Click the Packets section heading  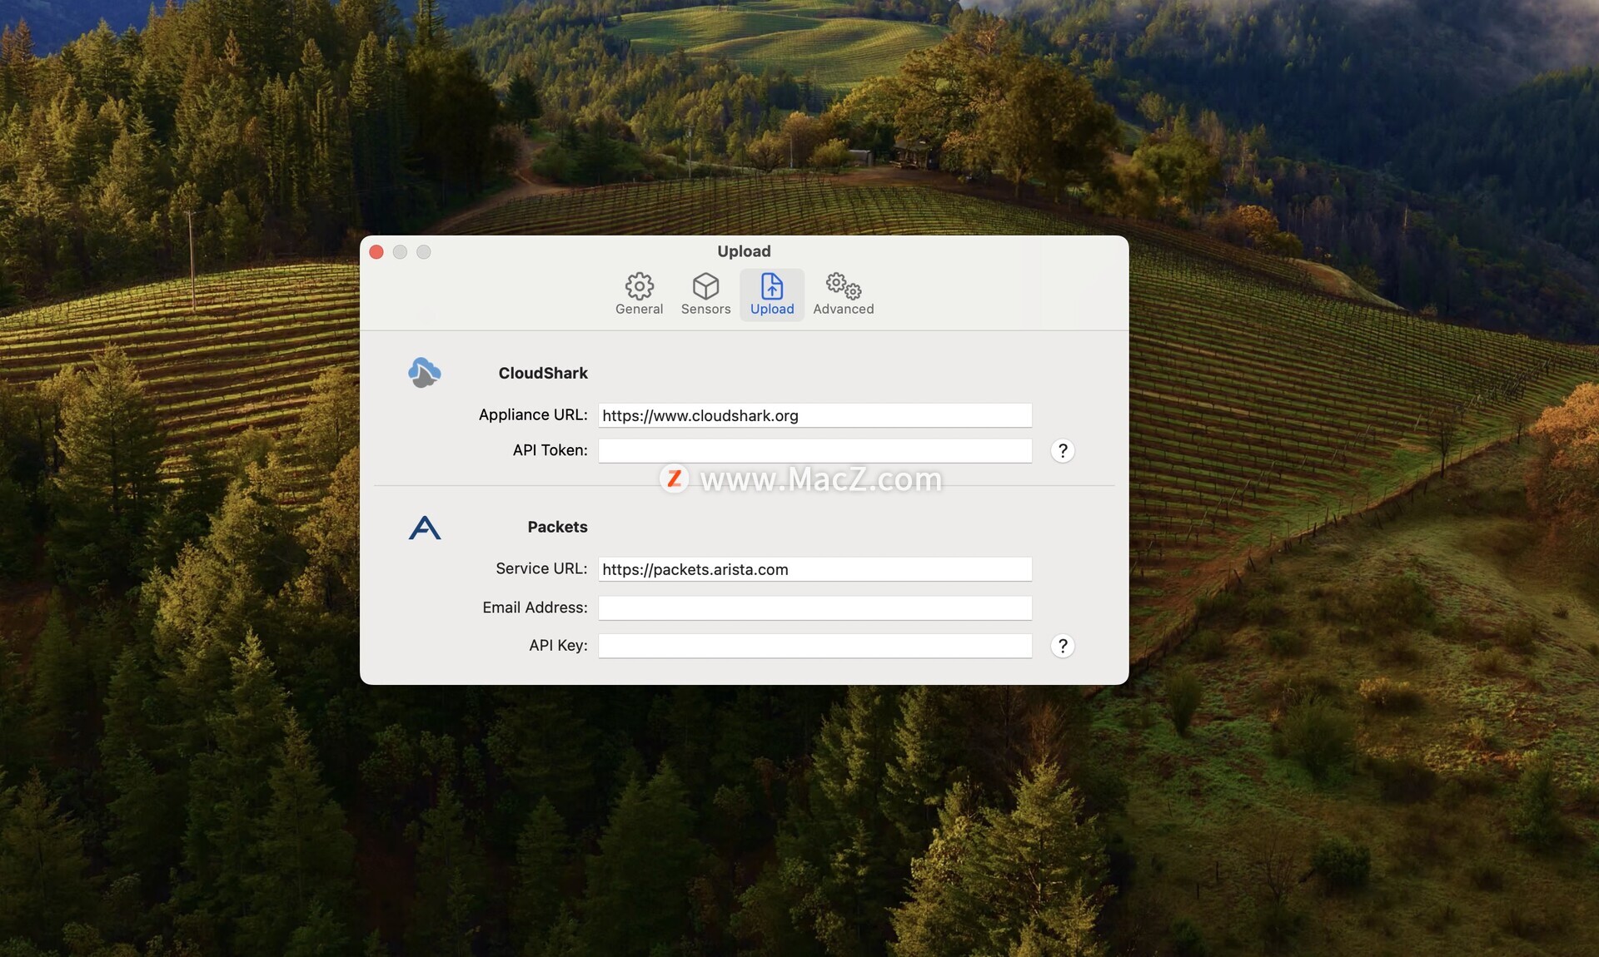coord(557,527)
